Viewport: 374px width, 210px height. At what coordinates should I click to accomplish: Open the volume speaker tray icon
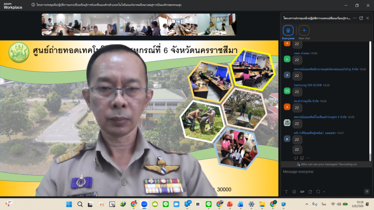339,204
